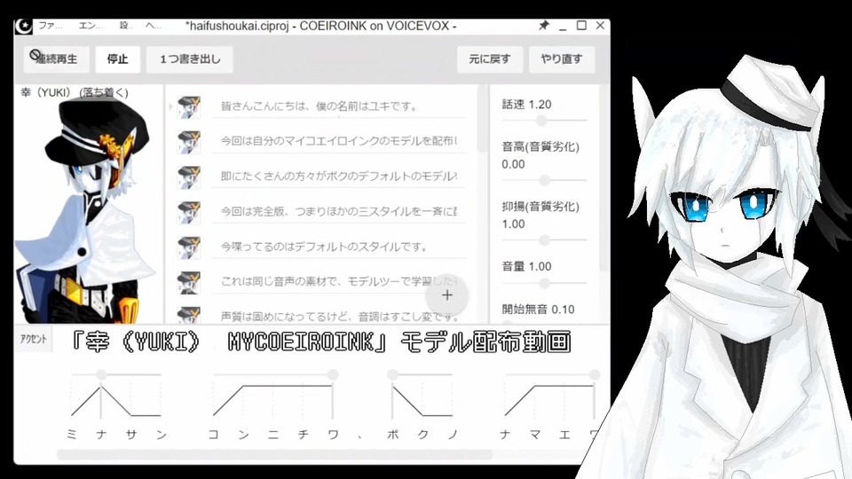Click the mora コ in accent editor
Image resolution: width=852 pixels, height=479 pixels.
click(x=214, y=435)
